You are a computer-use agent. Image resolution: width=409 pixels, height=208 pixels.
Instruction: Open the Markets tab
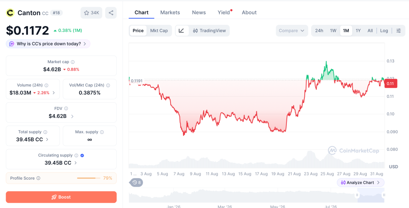pos(170,12)
